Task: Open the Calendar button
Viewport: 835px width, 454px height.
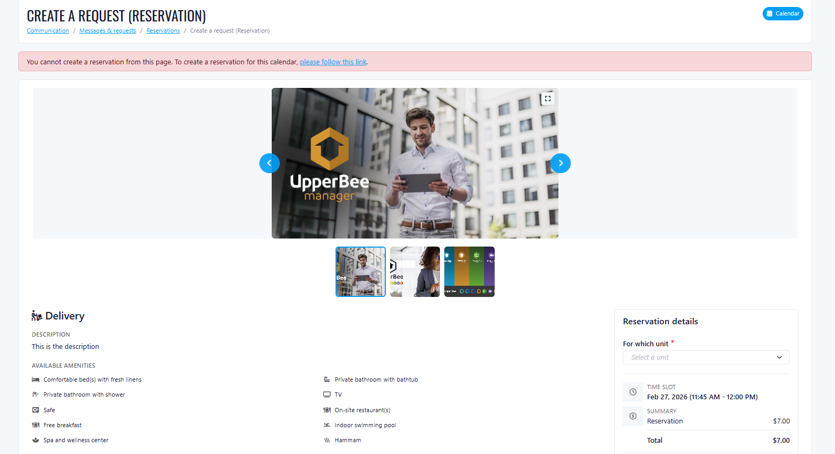Action: click(782, 13)
